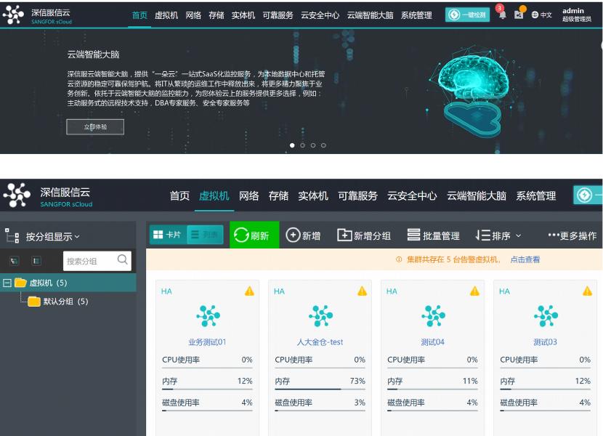
Task: Open the 更多操作 more-actions menu
Action: [x=572, y=235]
